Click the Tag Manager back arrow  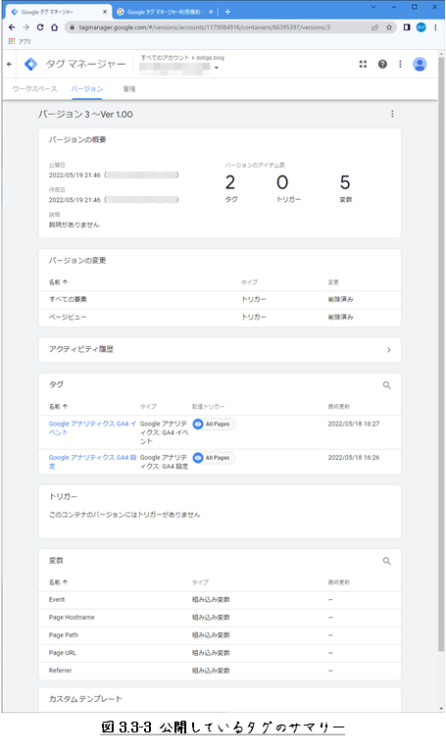coord(9,64)
